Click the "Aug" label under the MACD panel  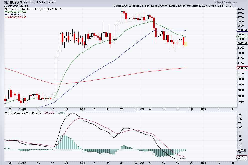21,163
